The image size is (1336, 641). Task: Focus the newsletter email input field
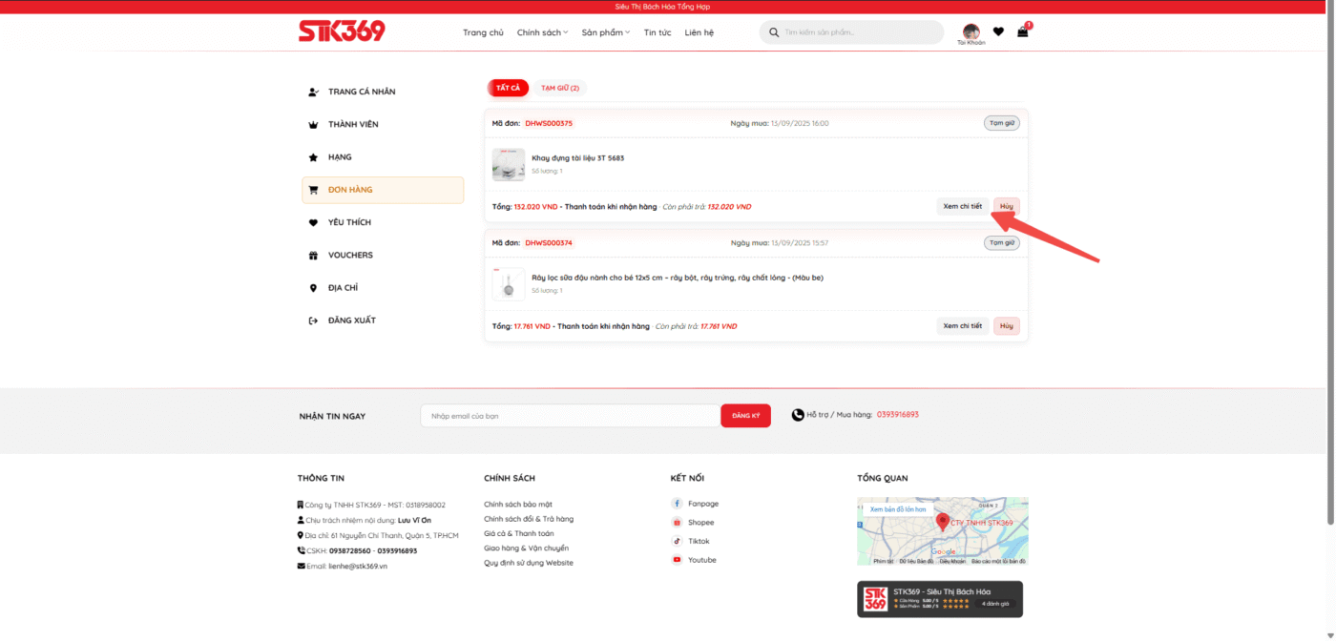[x=570, y=416]
